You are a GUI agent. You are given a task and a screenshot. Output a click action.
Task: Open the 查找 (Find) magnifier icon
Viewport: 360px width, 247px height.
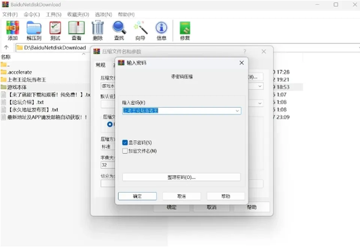tap(119, 30)
